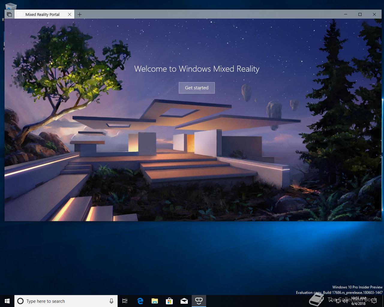Minimize the Mixed Reality Portal window
Image resolution: width=384 pixels, height=307 pixels.
tap(346, 14)
